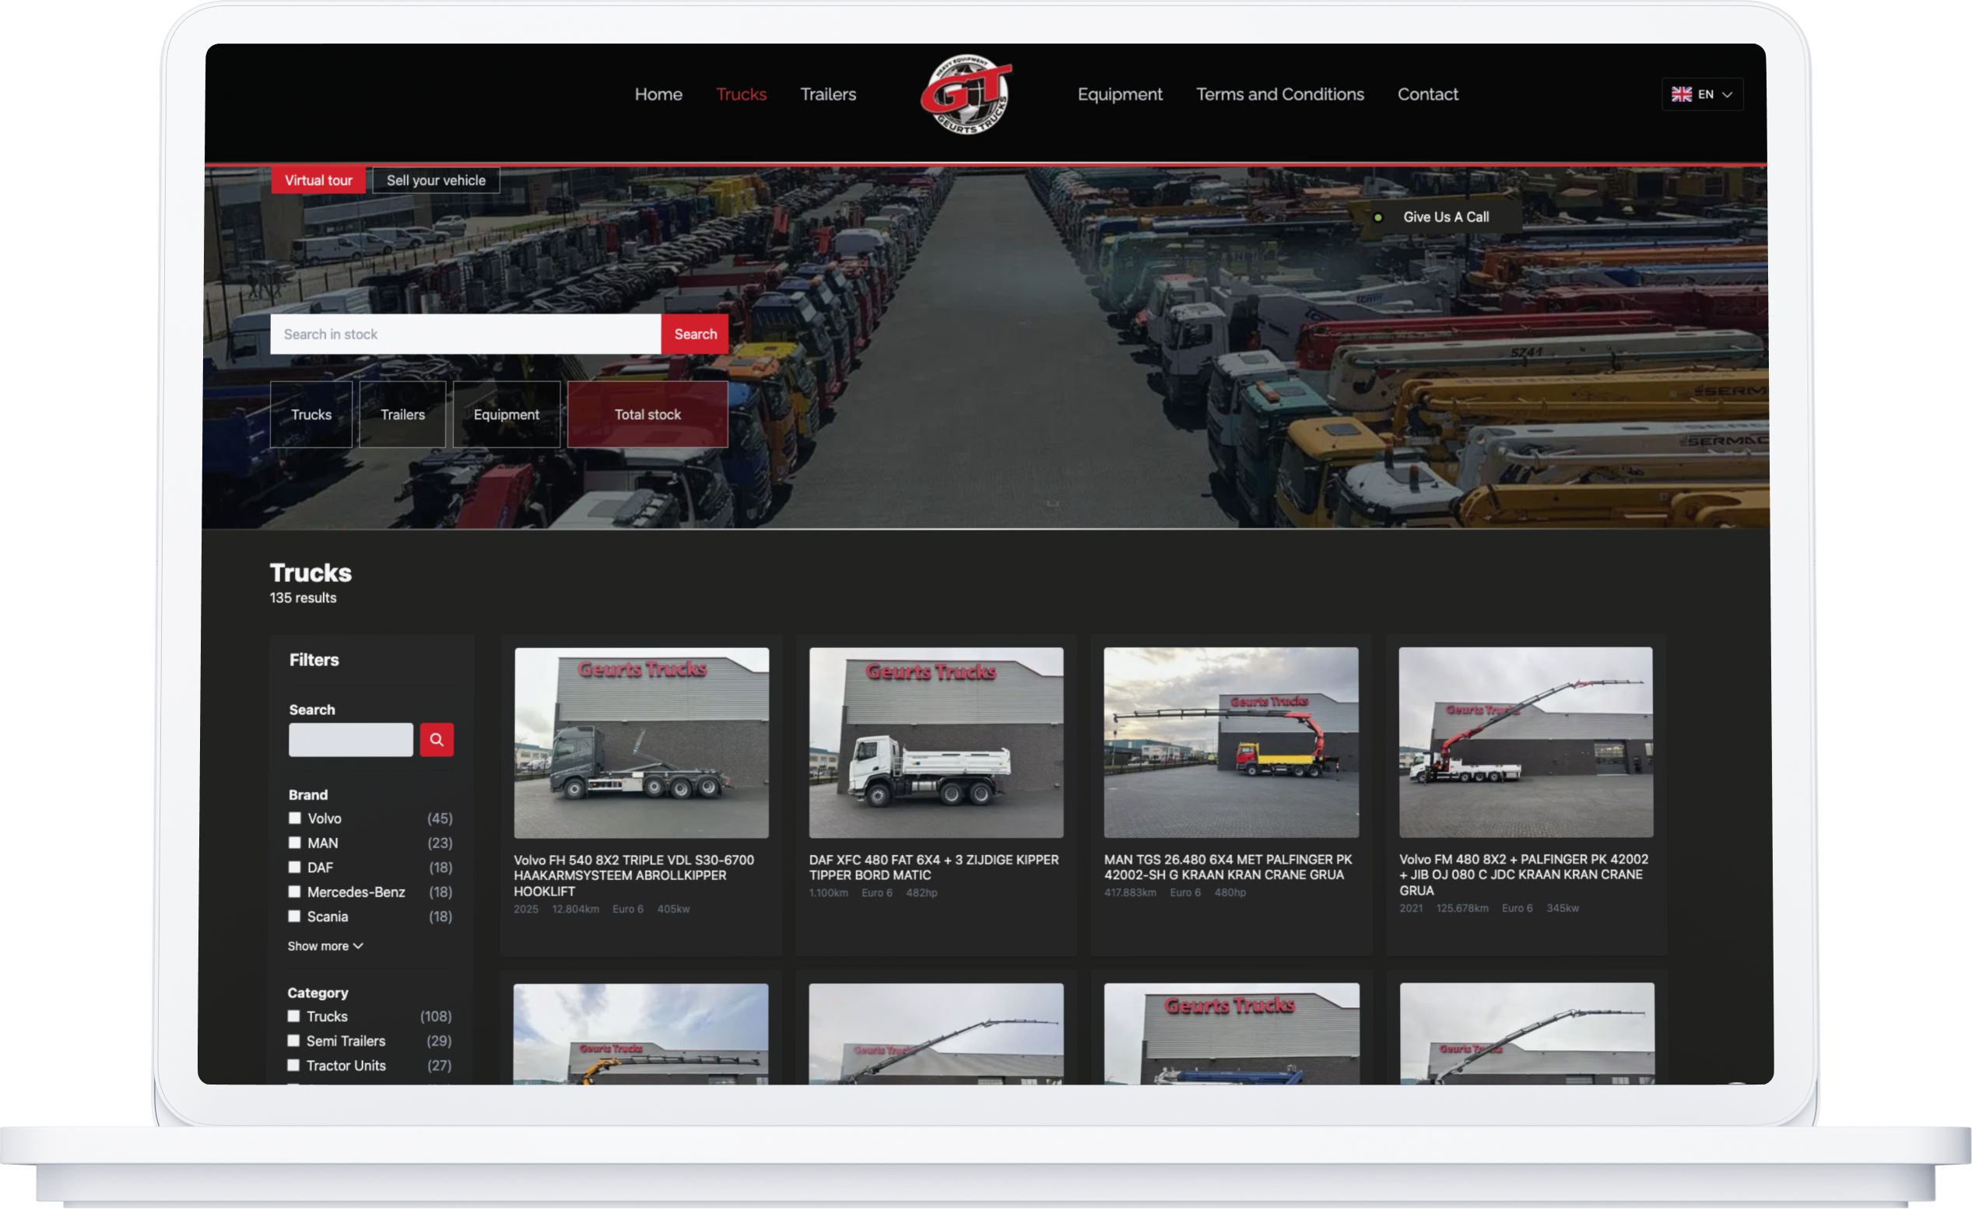Click the Virtual tour button
1972x1209 pixels.
(x=318, y=180)
